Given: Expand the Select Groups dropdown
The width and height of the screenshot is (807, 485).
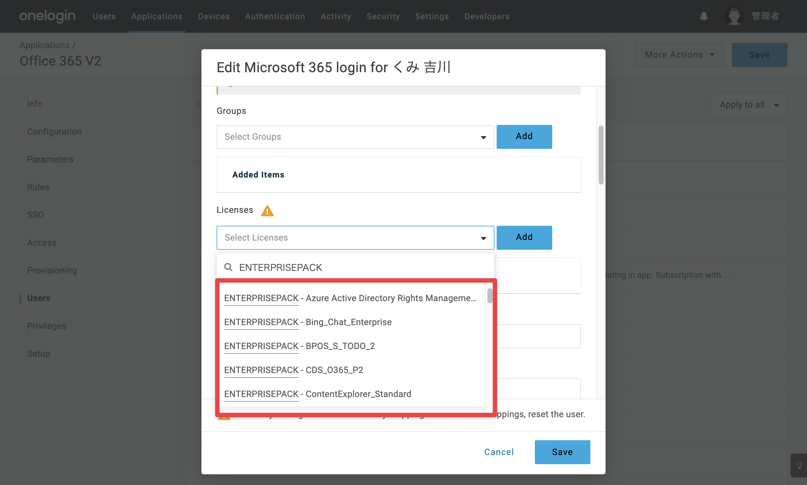Looking at the screenshot, I should (x=355, y=137).
